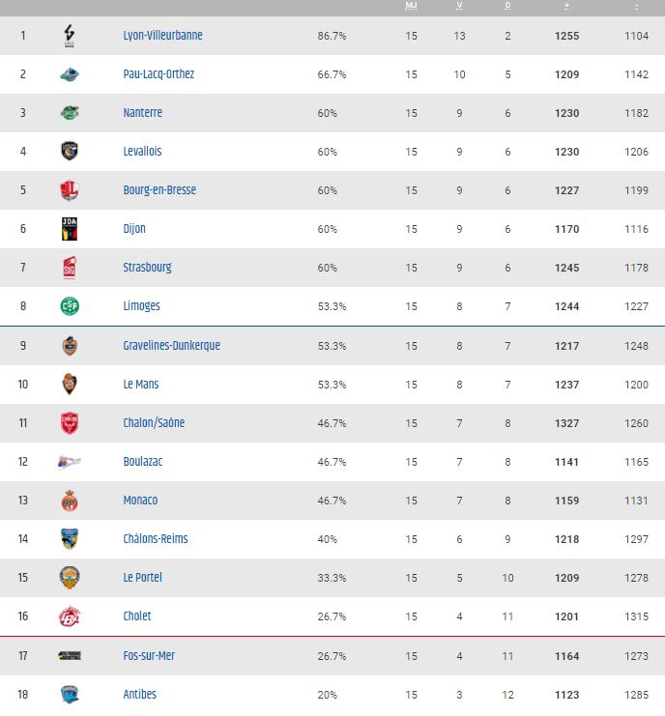Select the Le Portel team name

tap(142, 578)
